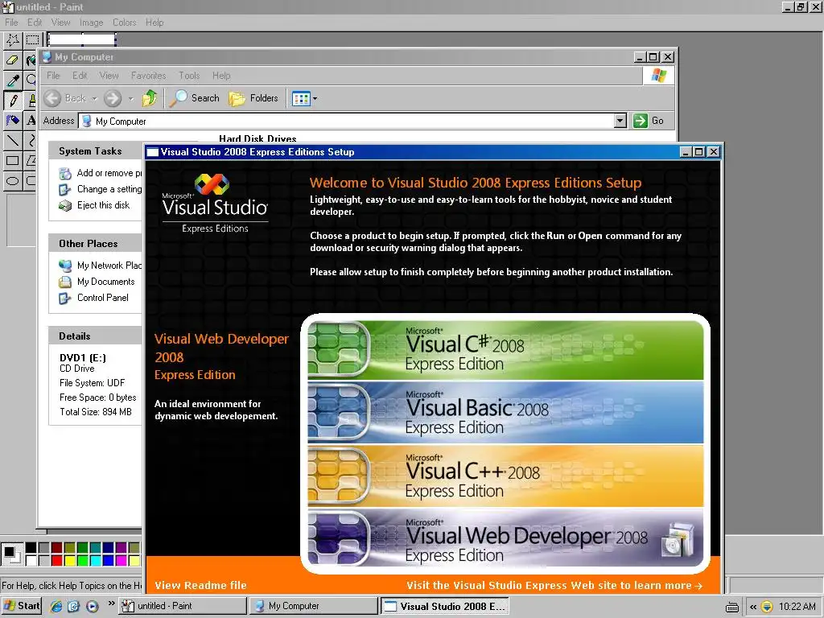Select the Text tool in Paint
Image resolution: width=824 pixels, height=618 pixels.
[31, 121]
